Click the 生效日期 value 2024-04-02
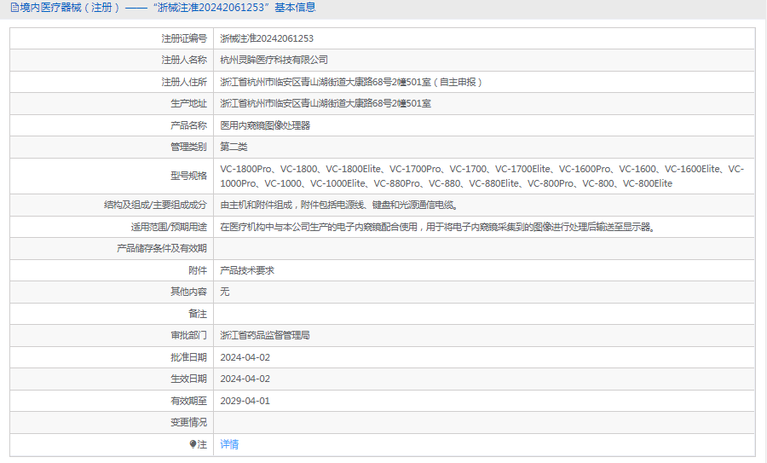 pos(245,379)
